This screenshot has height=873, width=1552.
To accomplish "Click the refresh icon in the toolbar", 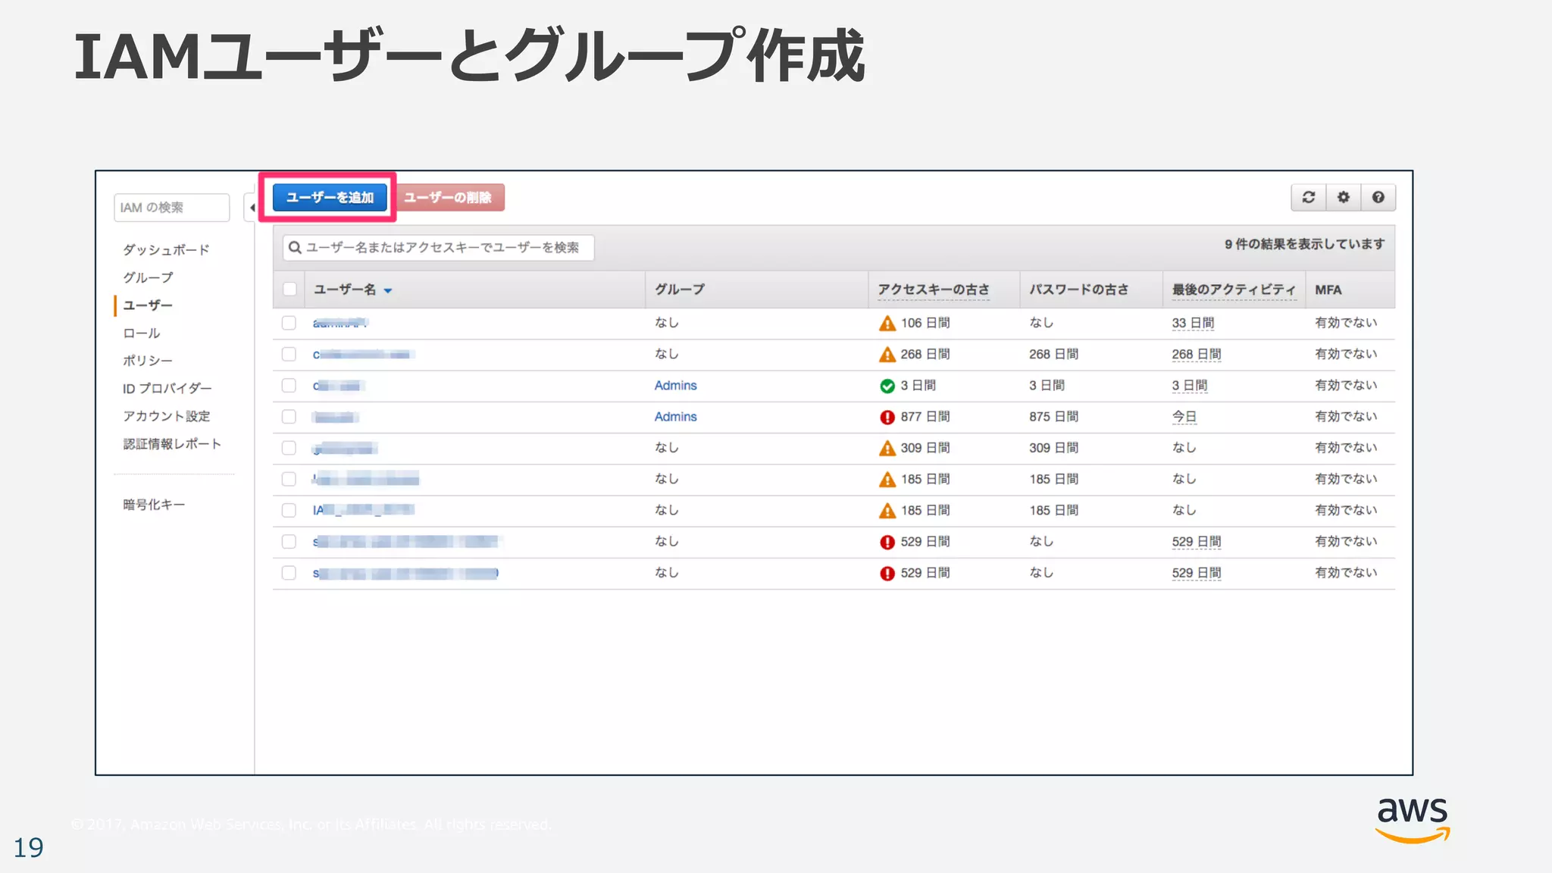I will click(x=1308, y=197).
